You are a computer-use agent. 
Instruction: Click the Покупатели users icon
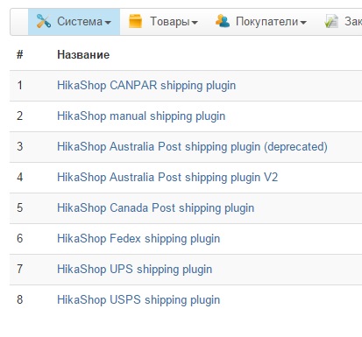point(223,21)
